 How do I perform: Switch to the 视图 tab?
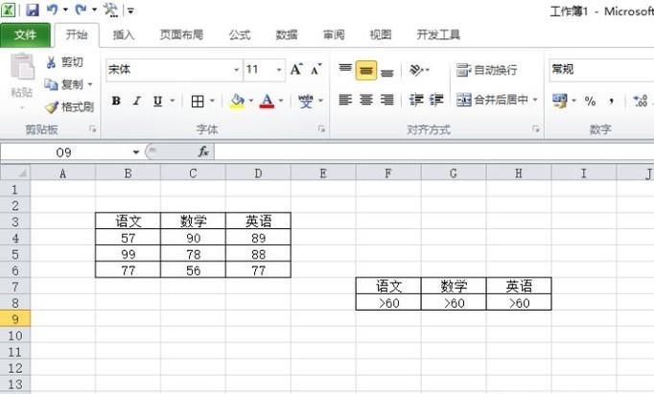pyautogui.click(x=381, y=35)
